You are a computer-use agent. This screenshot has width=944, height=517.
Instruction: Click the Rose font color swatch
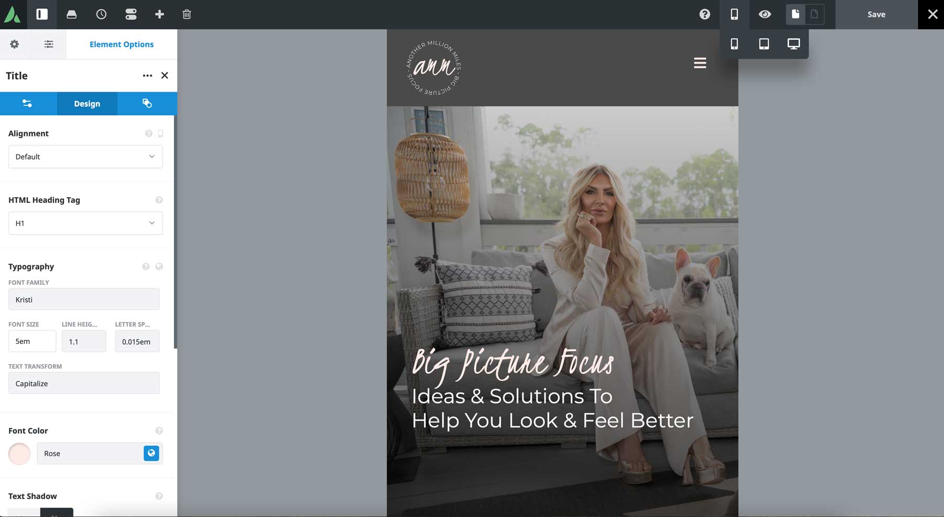pos(19,453)
